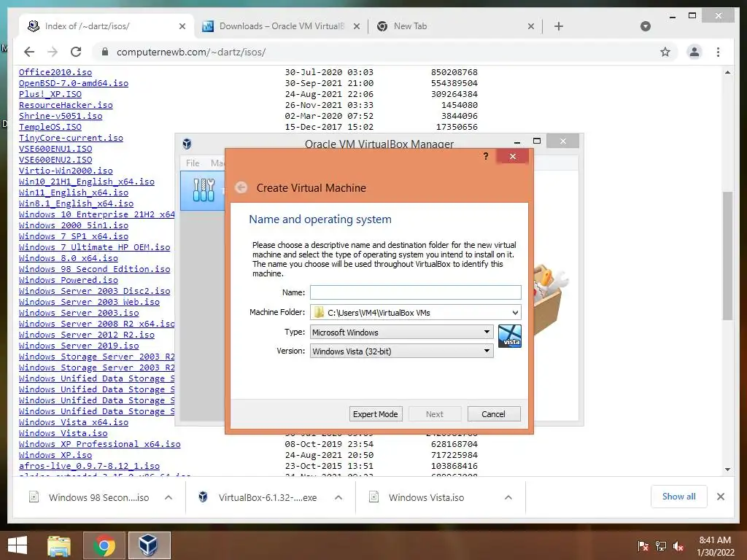This screenshot has height=560, width=747.
Task: Click the scroll down arrow of page
Action: pyautogui.click(x=727, y=469)
